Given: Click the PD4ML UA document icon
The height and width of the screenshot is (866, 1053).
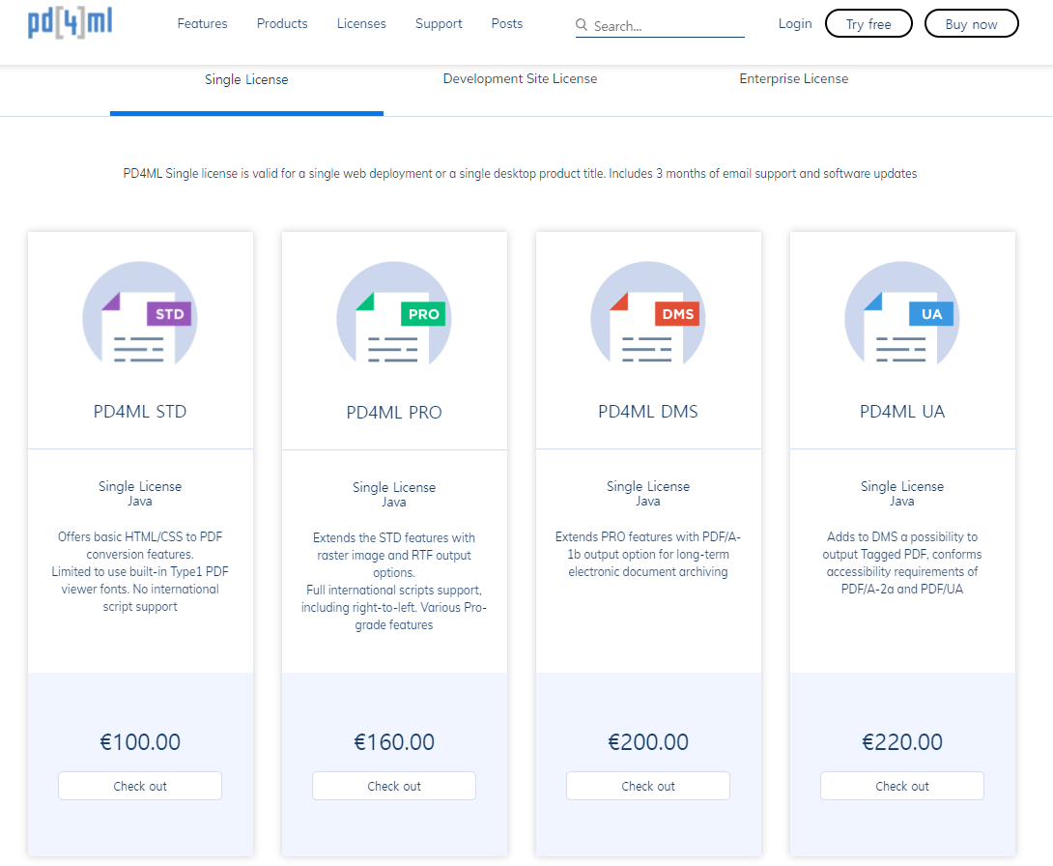Looking at the screenshot, I should pos(902,314).
